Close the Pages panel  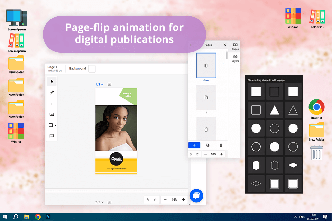click(x=225, y=45)
